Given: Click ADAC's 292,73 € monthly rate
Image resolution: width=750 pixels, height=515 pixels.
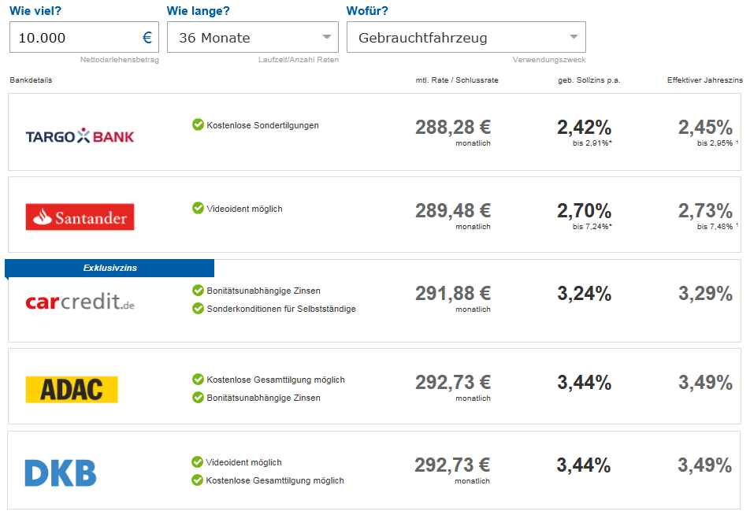Looking at the screenshot, I should pos(453,382).
